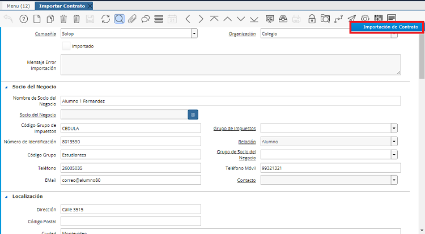Create a new record with the blank page icon
Screen dimensions: 425x234
pyautogui.click(x=37, y=19)
